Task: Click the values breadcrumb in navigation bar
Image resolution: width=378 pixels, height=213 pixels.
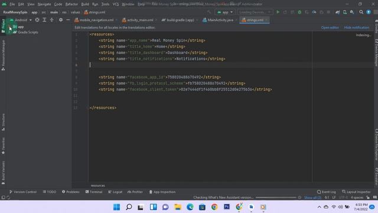Action: (x=75, y=12)
